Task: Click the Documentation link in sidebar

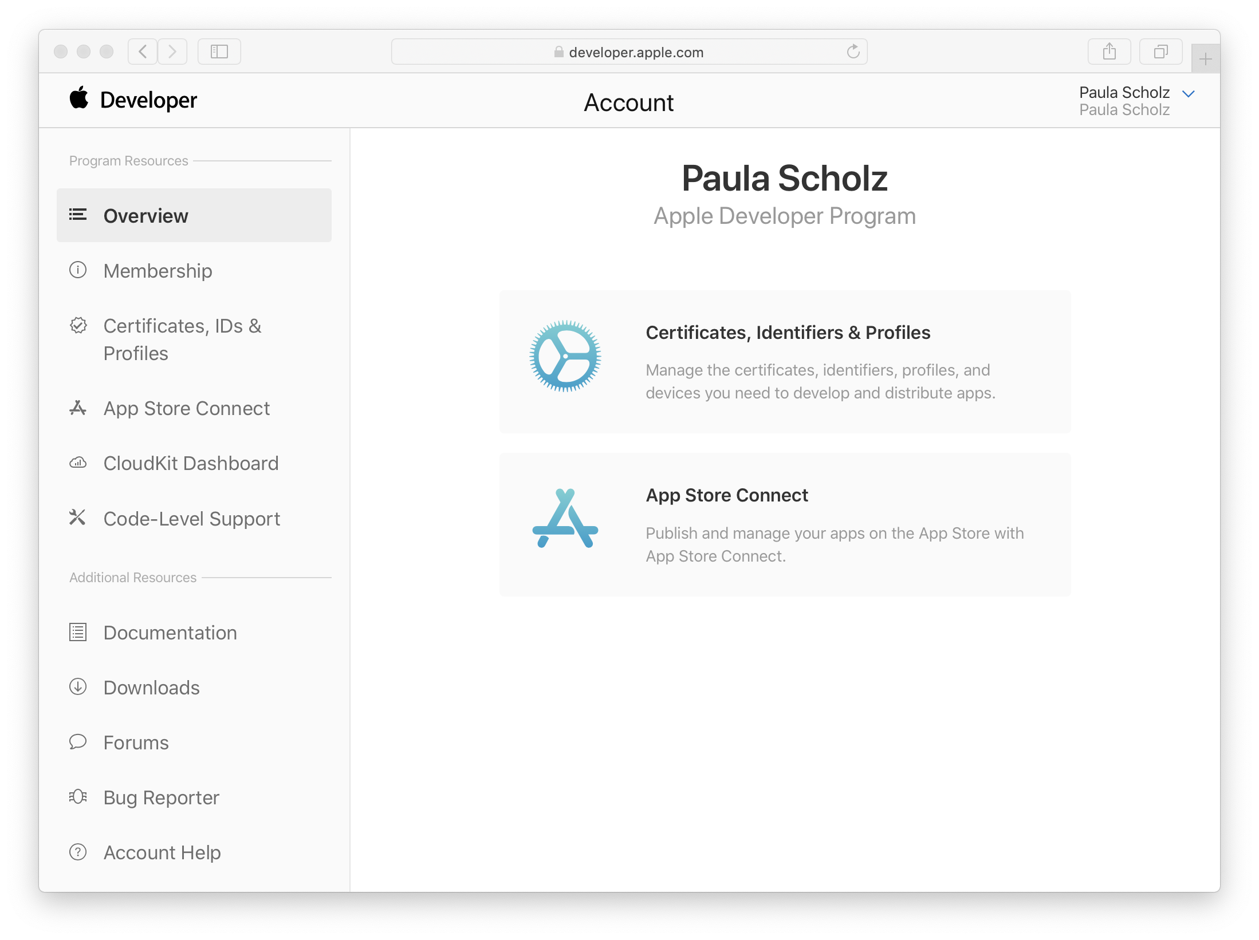Action: point(171,632)
